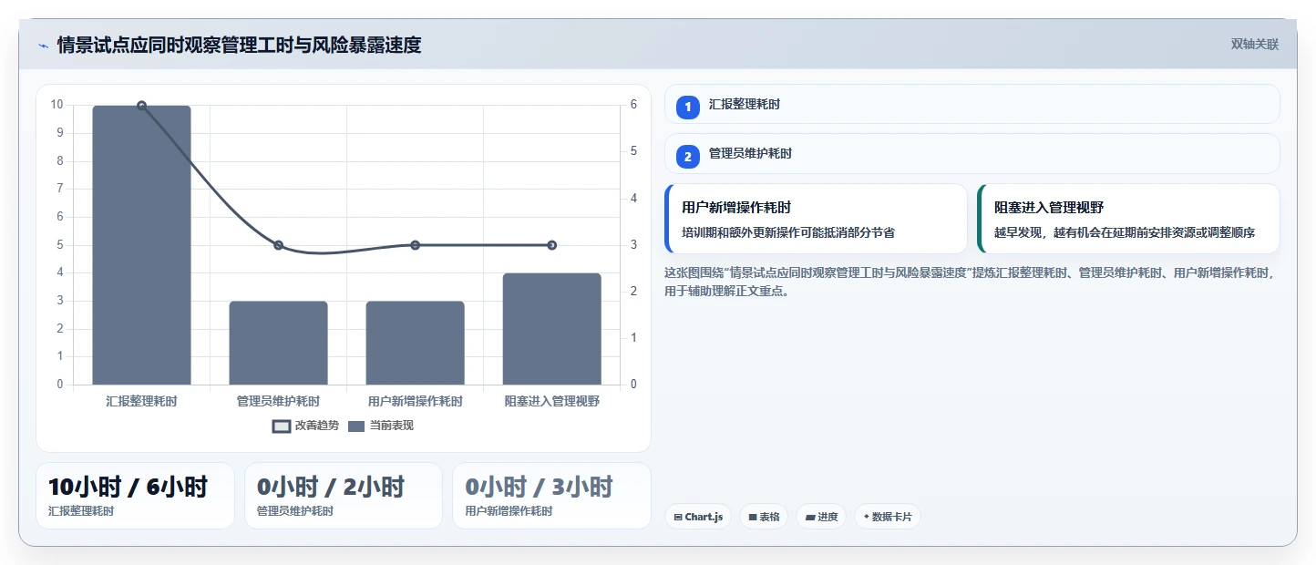The width and height of the screenshot is (1316, 565).
Task: Click the 数据卡片 tag
Action: (888, 517)
